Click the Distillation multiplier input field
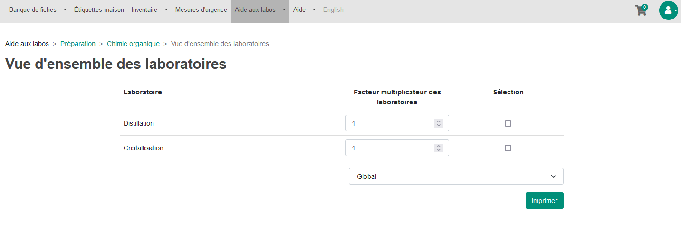 pyautogui.click(x=397, y=123)
